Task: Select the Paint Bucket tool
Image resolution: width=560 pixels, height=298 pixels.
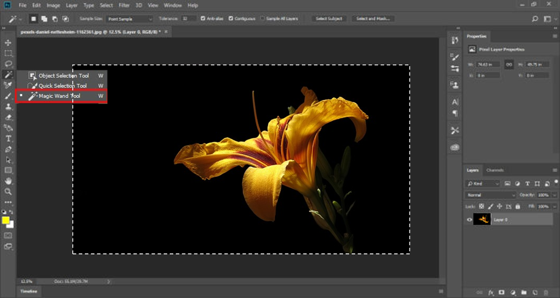Action: pos(8,128)
